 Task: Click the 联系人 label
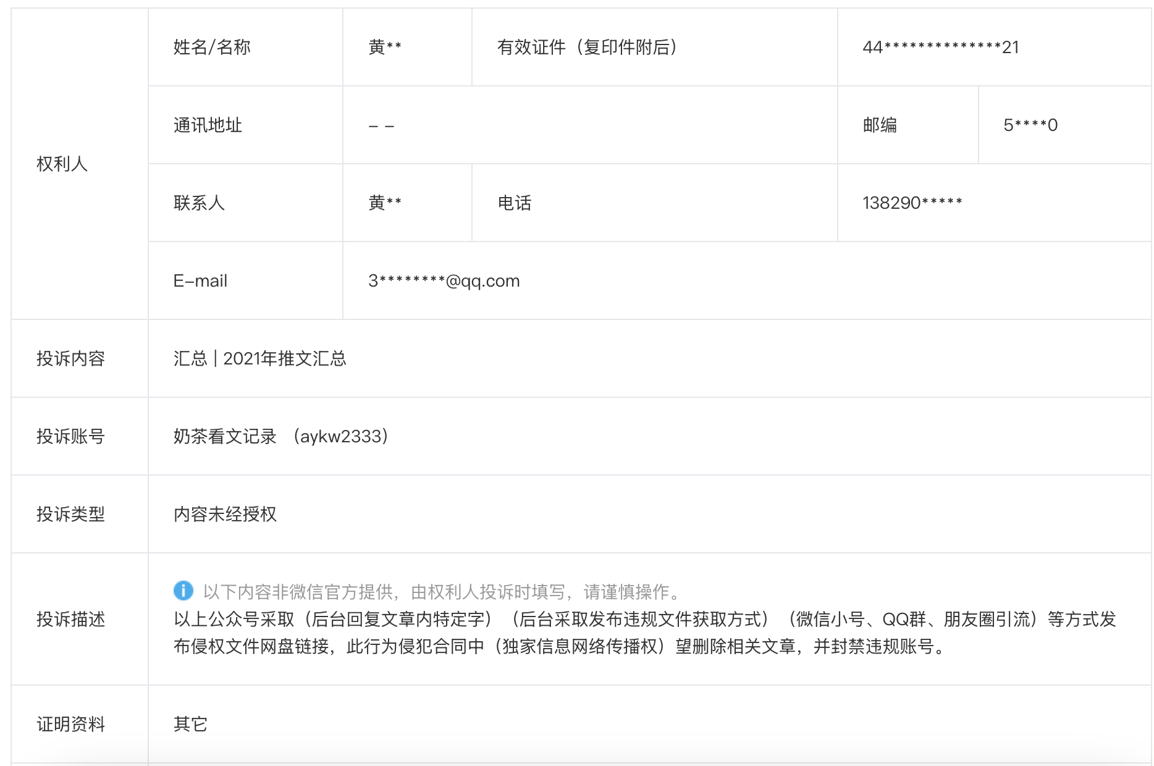point(199,203)
